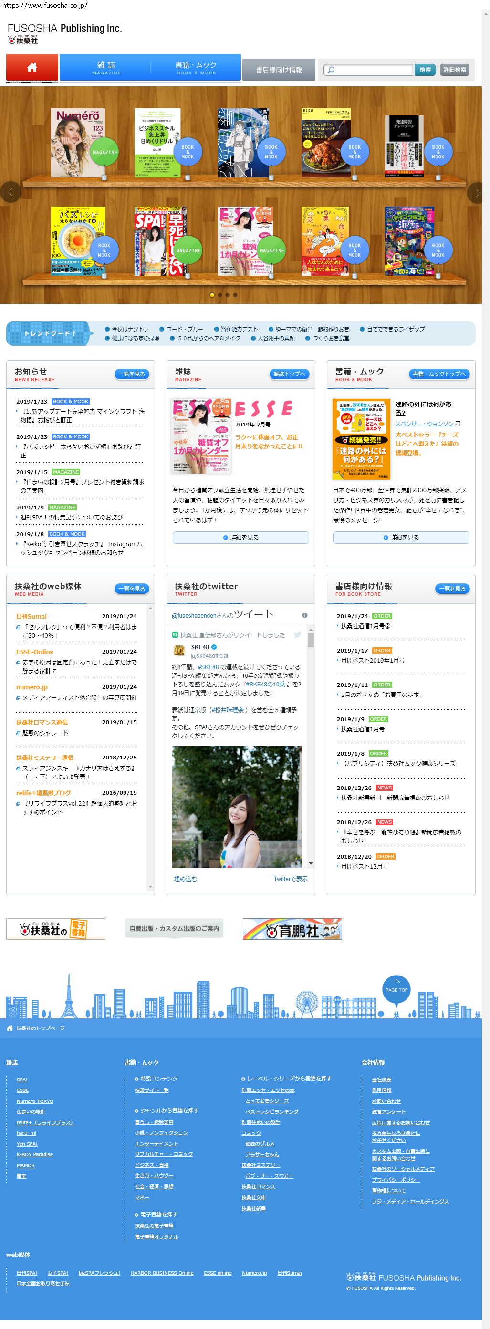Screen dimensions: 490x1329
Task: Click 一覧を見る in 扶桑社のweb媒体 panel
Action: coord(132,589)
